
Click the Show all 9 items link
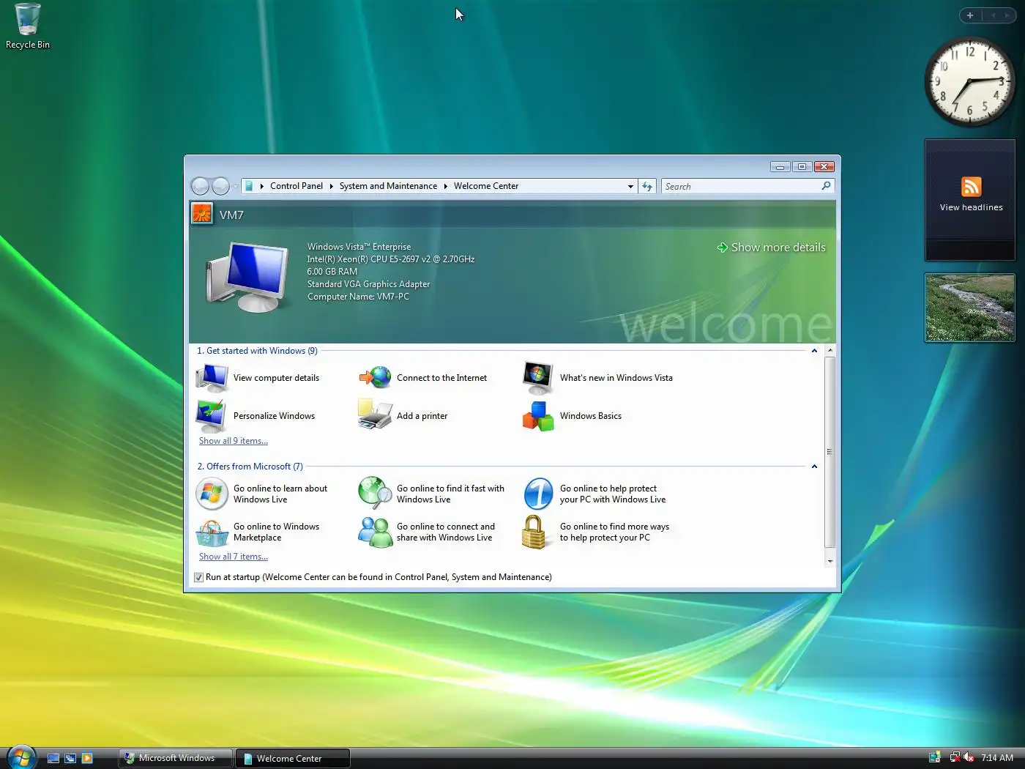[x=234, y=441]
